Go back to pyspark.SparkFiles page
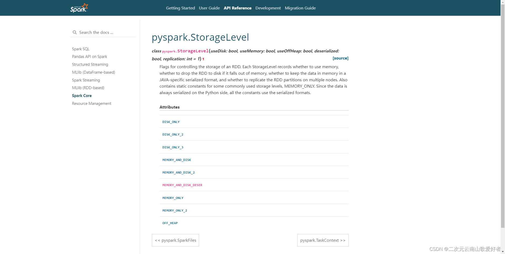This screenshot has width=505, height=254. [x=175, y=240]
